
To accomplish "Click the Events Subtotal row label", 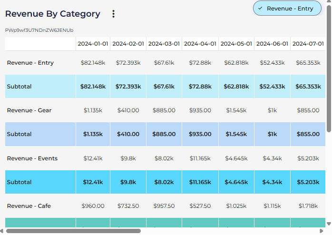I will click(x=19, y=182).
